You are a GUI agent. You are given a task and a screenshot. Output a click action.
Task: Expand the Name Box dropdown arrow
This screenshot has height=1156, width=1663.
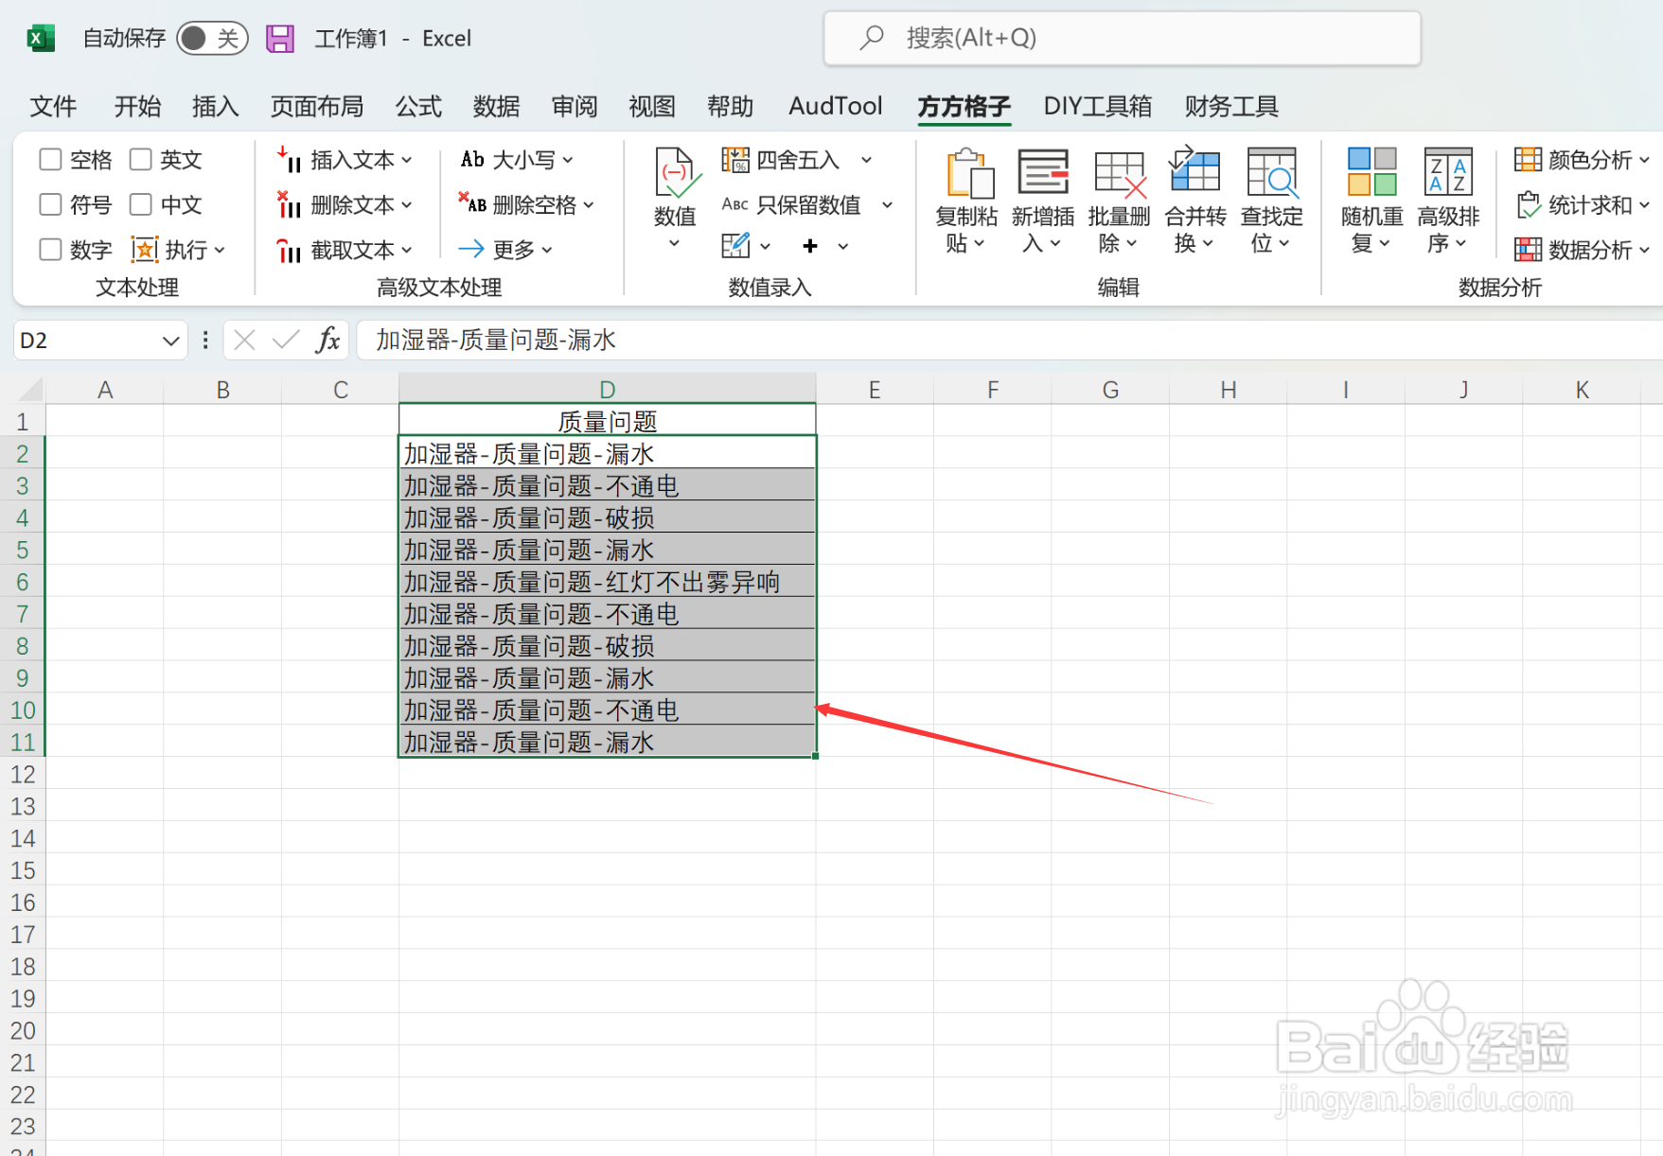(x=170, y=341)
